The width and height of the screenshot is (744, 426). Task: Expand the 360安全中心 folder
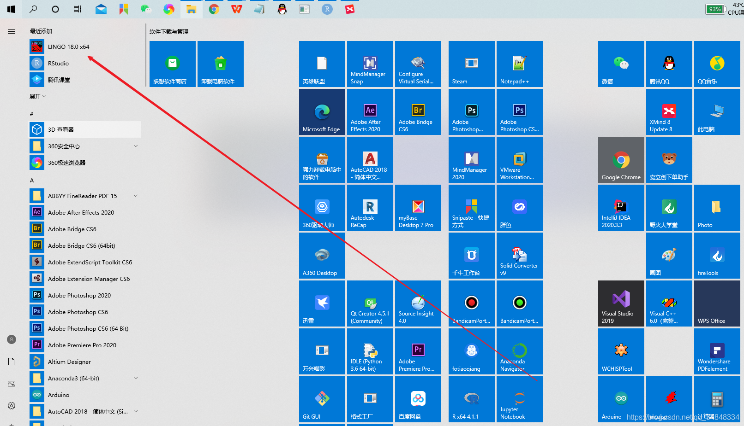(x=136, y=146)
